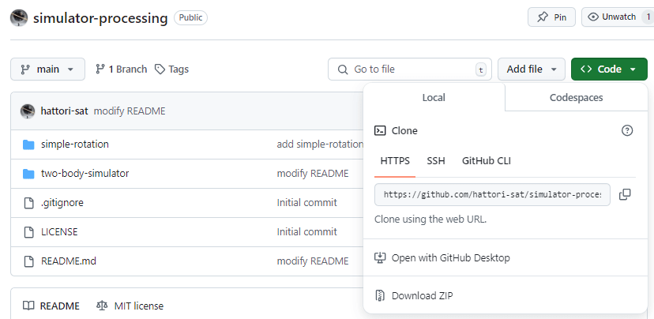Viewport: 654px width, 319px height.
Task: Click the hattori-sat commit author avatar
Action: pyautogui.click(x=28, y=111)
